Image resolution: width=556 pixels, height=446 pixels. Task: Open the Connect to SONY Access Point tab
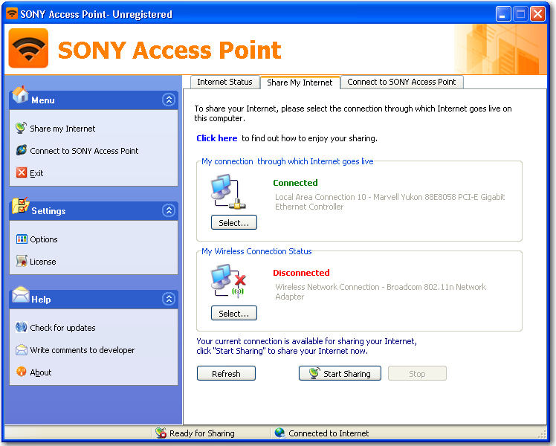click(x=401, y=82)
